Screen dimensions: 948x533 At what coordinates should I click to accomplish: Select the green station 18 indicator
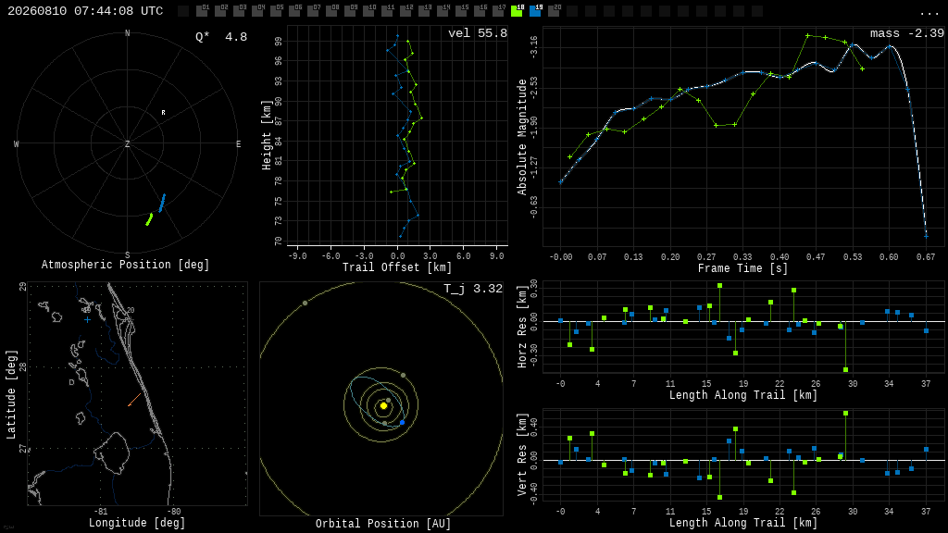[x=517, y=11]
